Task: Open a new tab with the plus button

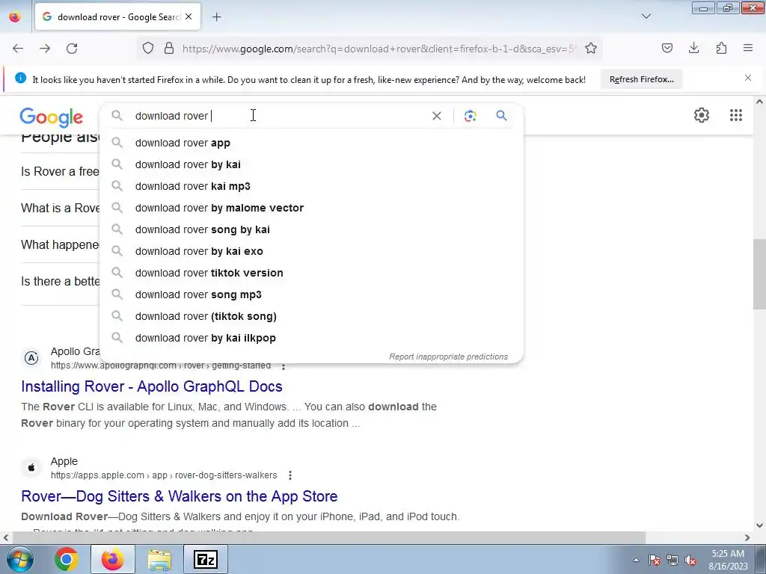Action: pyautogui.click(x=217, y=17)
